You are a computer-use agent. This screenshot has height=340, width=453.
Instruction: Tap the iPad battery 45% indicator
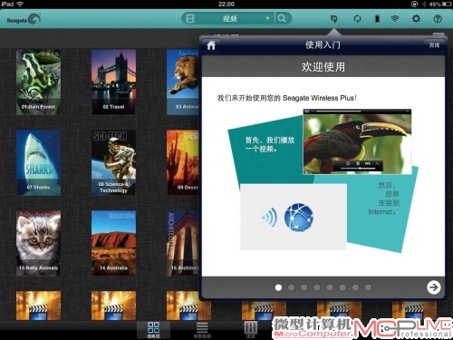pos(439,5)
